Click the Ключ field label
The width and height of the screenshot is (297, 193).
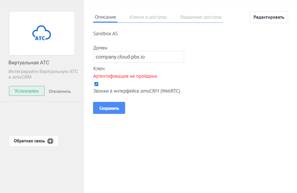click(x=99, y=69)
